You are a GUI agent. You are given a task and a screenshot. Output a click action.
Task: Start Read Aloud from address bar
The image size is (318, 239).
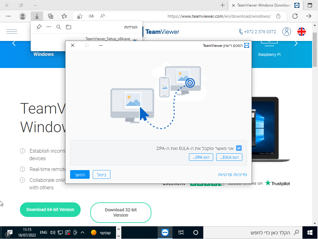click(102, 16)
